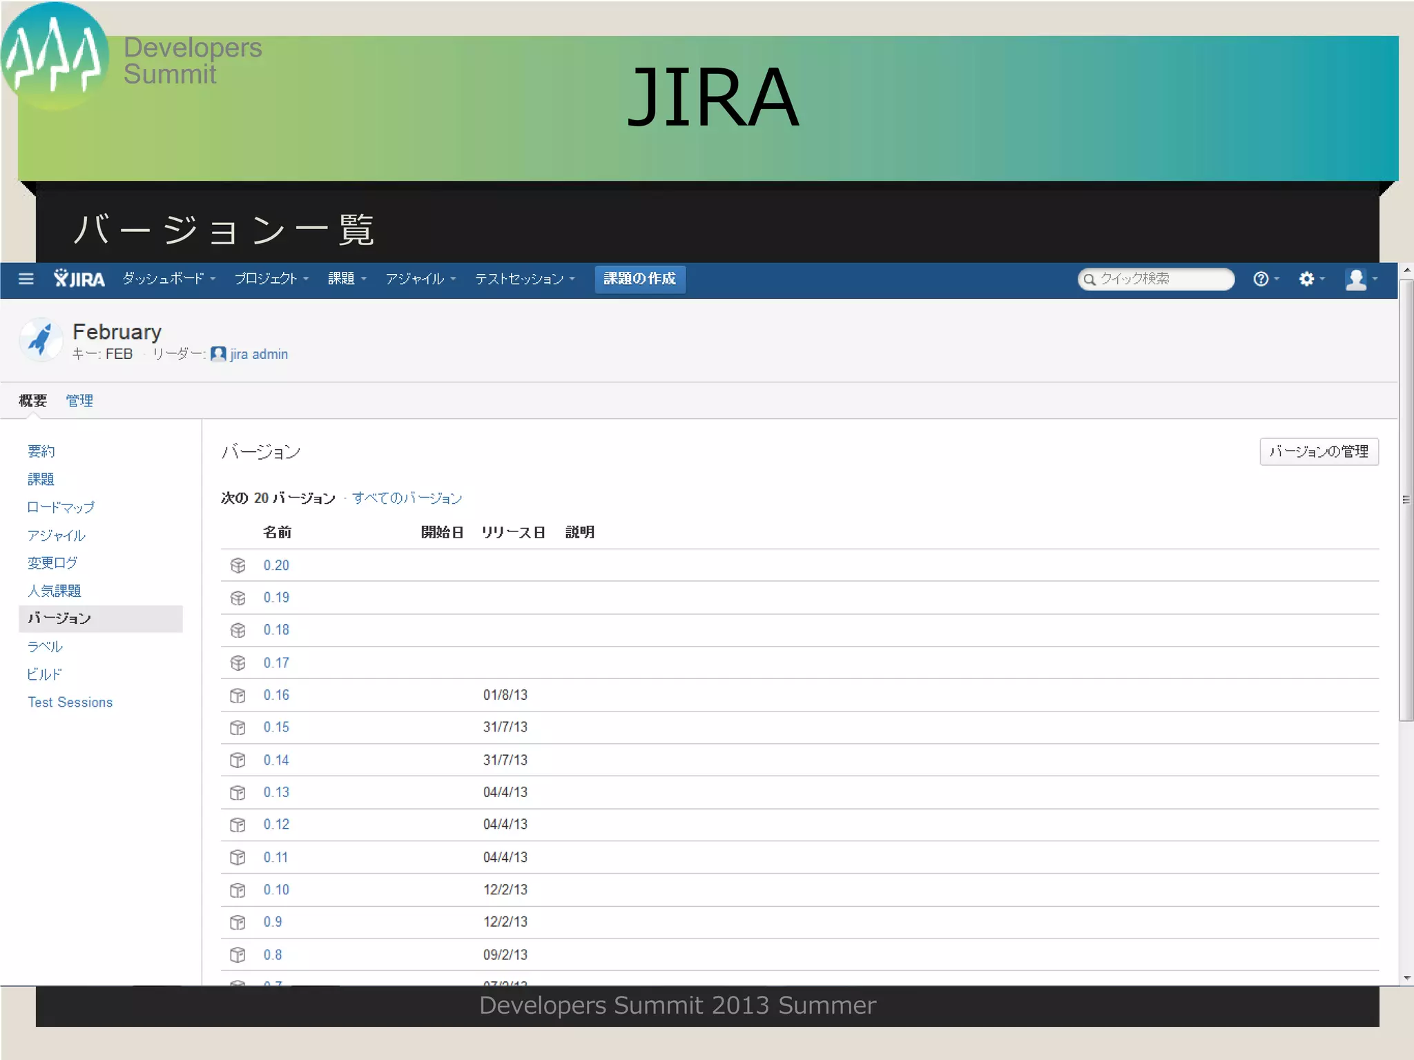Open version 0.17 link
1414x1060 pixels.
(x=276, y=663)
